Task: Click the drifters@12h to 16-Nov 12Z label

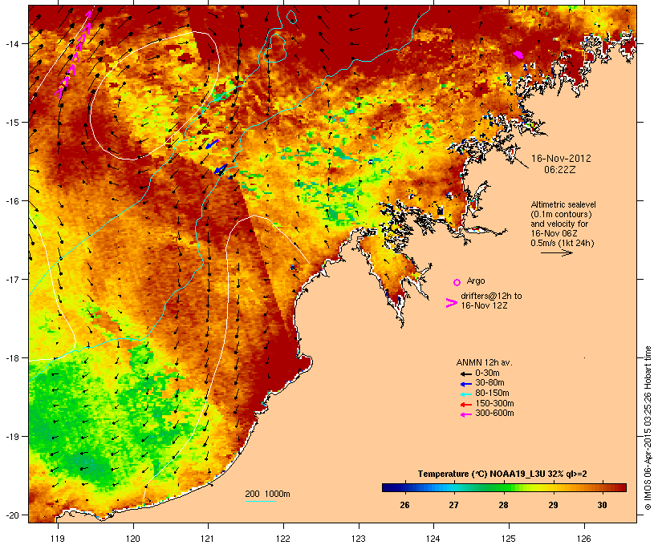Action: click(491, 301)
